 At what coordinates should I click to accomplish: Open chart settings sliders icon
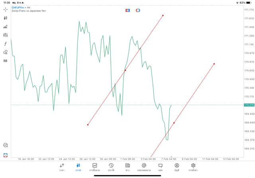(6, 35)
